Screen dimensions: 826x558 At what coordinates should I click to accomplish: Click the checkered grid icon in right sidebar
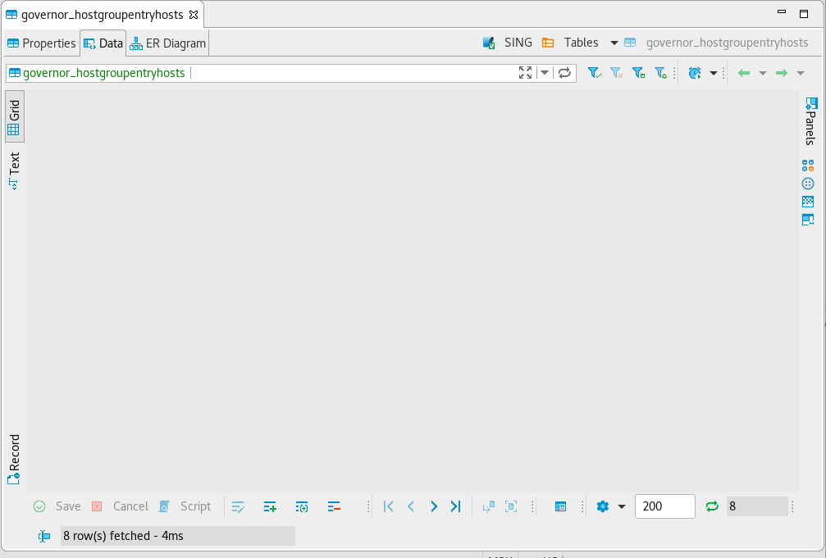[808, 202]
